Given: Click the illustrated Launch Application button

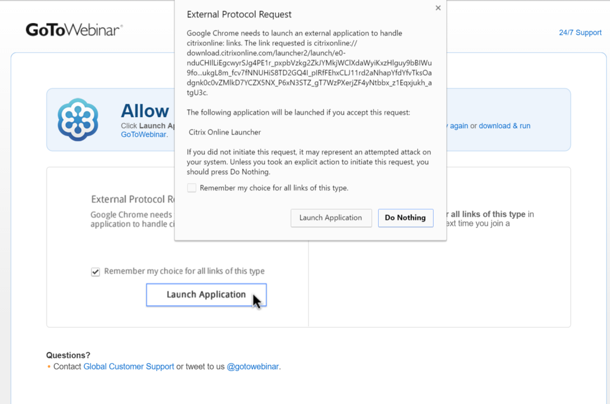Looking at the screenshot, I should point(206,295).
